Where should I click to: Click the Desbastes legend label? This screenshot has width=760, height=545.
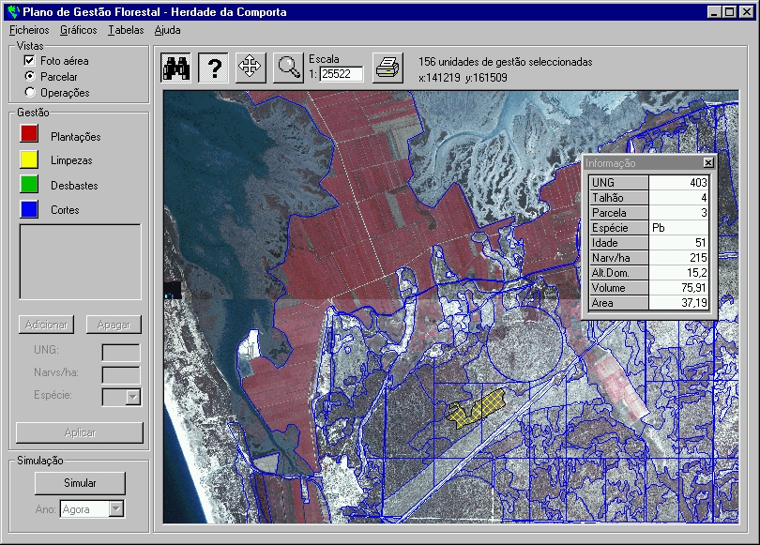[x=74, y=186]
